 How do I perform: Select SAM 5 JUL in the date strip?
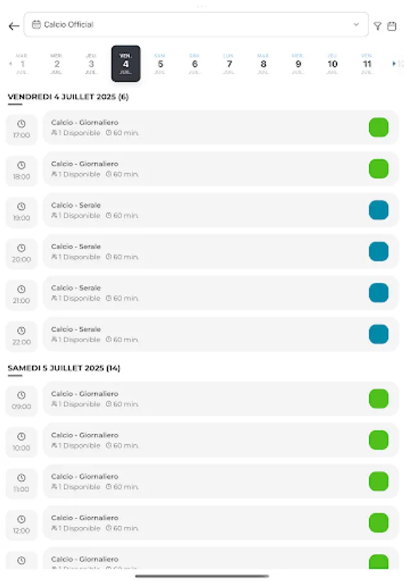coord(160,64)
